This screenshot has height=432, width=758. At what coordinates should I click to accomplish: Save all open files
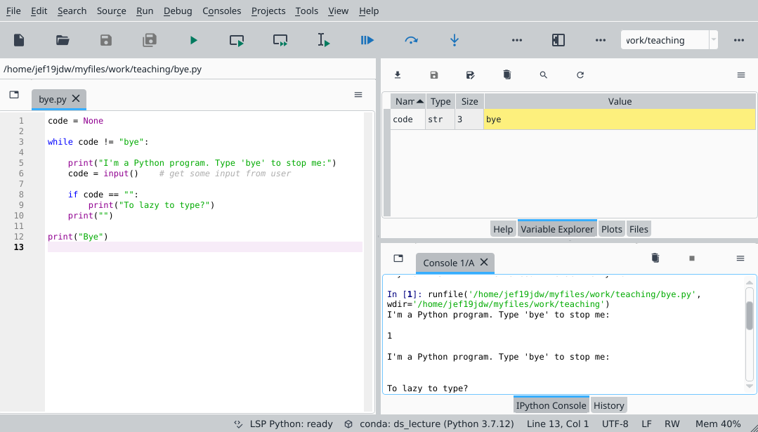coord(149,40)
